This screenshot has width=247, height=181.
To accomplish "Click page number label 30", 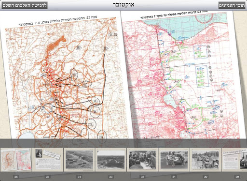I will click(x=206, y=177).
